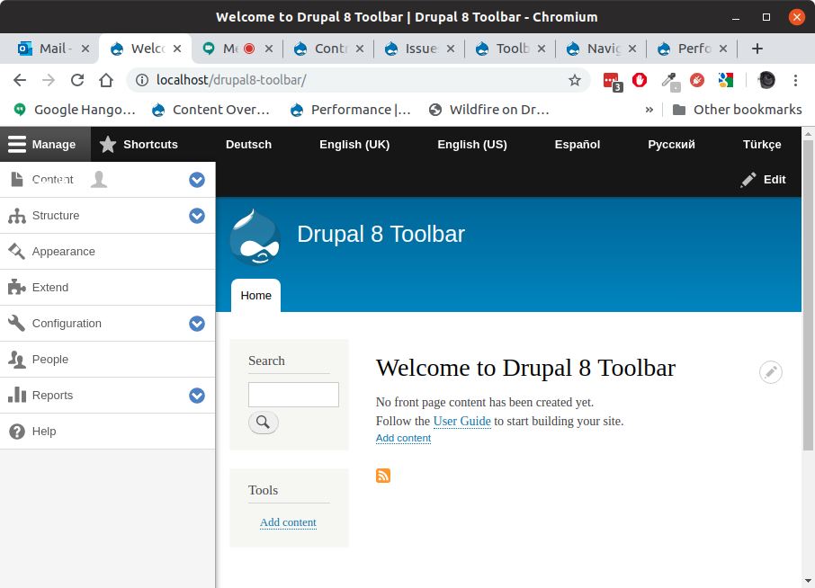815x588 pixels.
Task: Select the People sidebar icon
Action: pyautogui.click(x=18, y=360)
